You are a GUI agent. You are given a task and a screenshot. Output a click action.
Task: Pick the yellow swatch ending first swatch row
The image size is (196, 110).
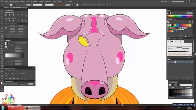pos(190,25)
